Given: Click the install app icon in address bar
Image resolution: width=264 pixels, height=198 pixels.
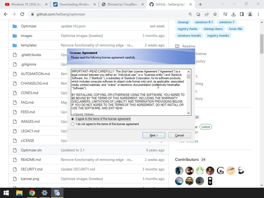Looking at the screenshot, I should (x=199, y=14).
